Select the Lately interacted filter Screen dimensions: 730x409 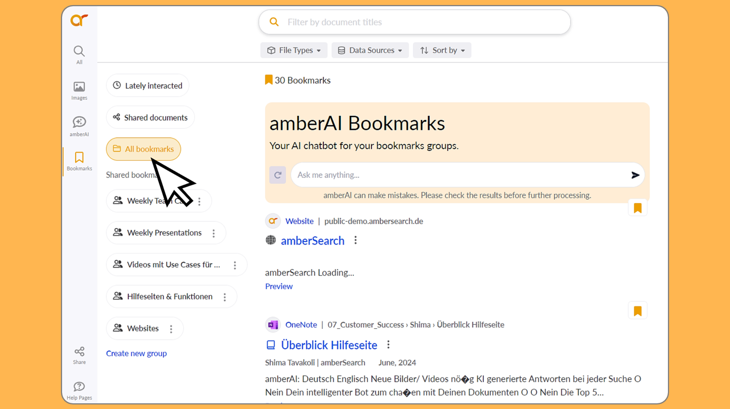pos(147,85)
